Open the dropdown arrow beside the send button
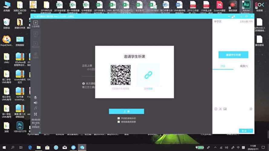Image resolution: width=269 pixels, height=151 pixels. pyautogui.click(x=251, y=131)
